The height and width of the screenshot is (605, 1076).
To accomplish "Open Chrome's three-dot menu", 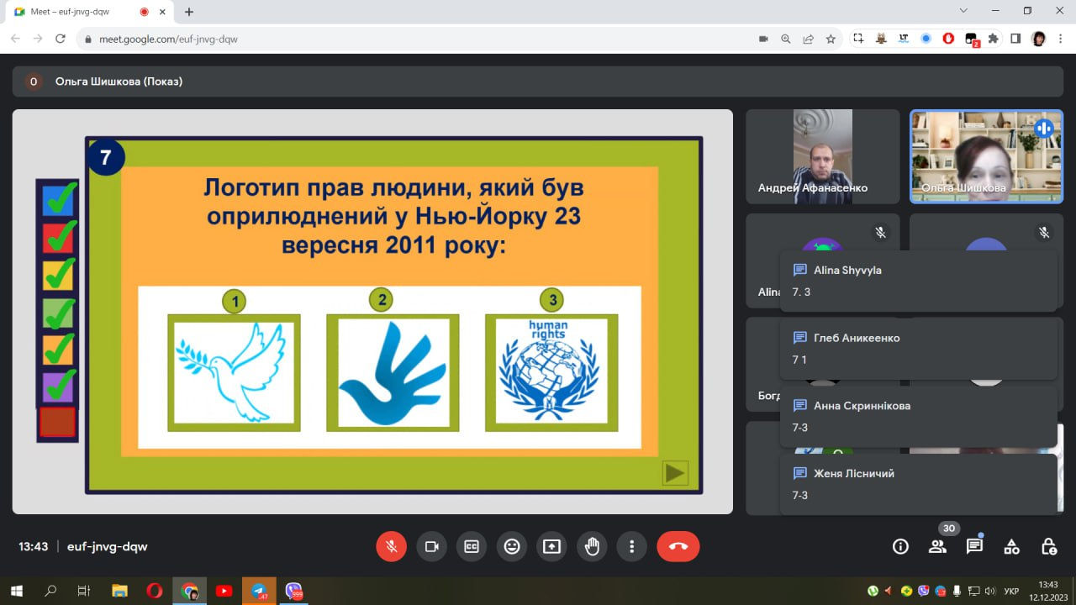I will pyautogui.click(x=1061, y=39).
